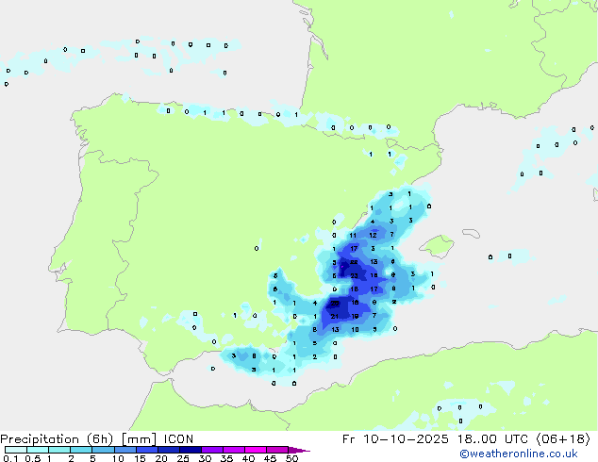The image size is (598, 462).
Task: Click the 0.1–0.5 mm lightest legend swatch
Action: (16, 450)
